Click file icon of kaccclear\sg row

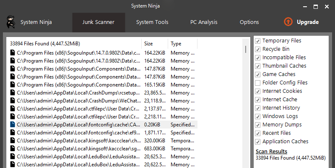click(13, 149)
